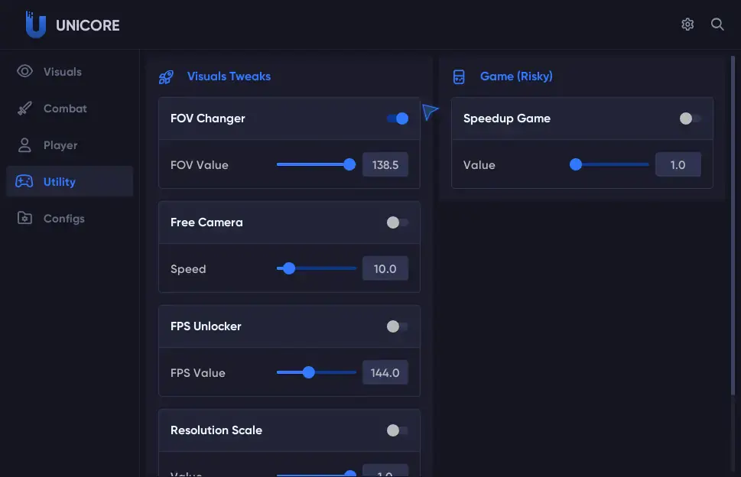The width and height of the screenshot is (741, 477).
Task: Toggle the Resolution Scale switch on
Action: click(x=398, y=430)
